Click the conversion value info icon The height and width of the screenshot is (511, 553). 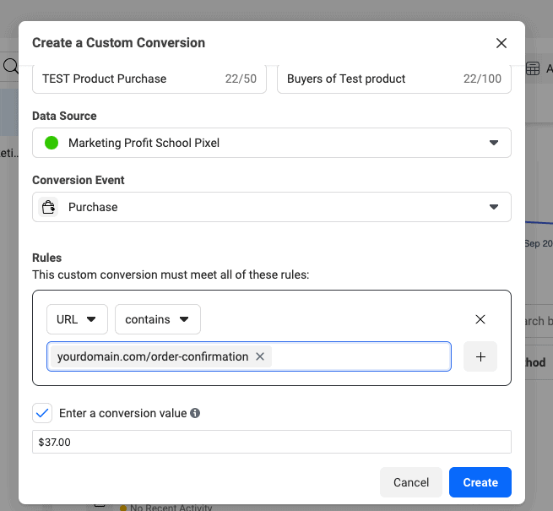click(x=195, y=414)
